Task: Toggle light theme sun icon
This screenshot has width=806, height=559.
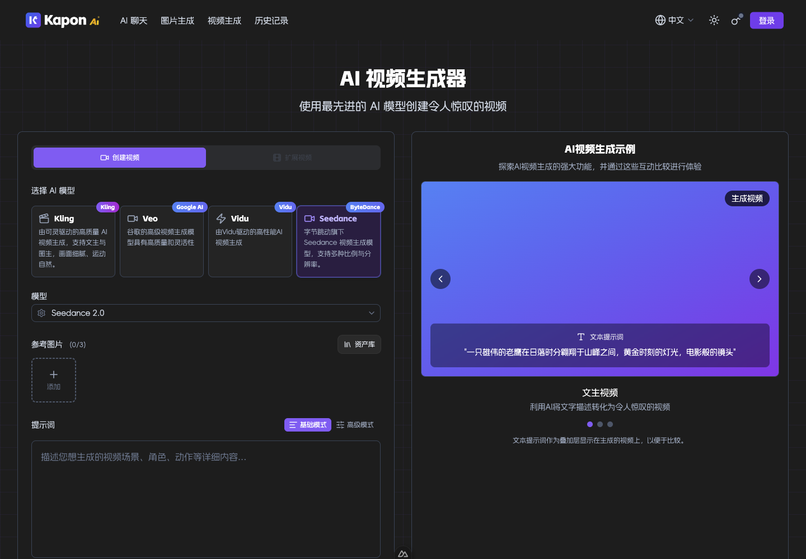Action: tap(714, 20)
